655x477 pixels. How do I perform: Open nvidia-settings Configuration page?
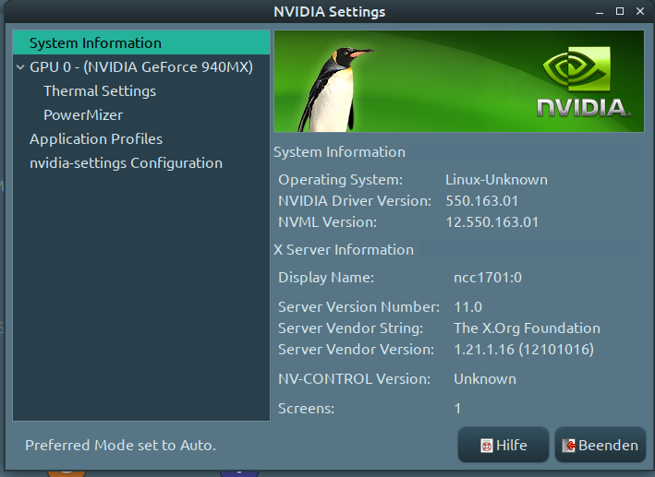click(126, 163)
